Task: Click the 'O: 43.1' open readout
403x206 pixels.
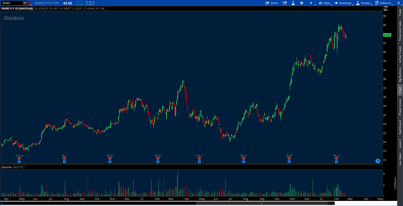Action: click(55, 8)
